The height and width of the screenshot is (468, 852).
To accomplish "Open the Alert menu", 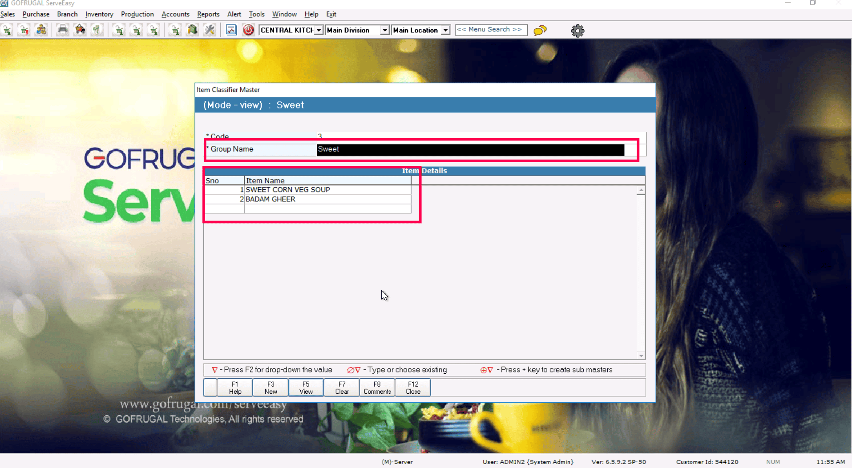I will tap(234, 14).
